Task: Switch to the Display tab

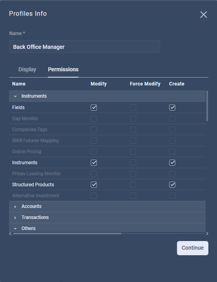Action: tap(27, 69)
